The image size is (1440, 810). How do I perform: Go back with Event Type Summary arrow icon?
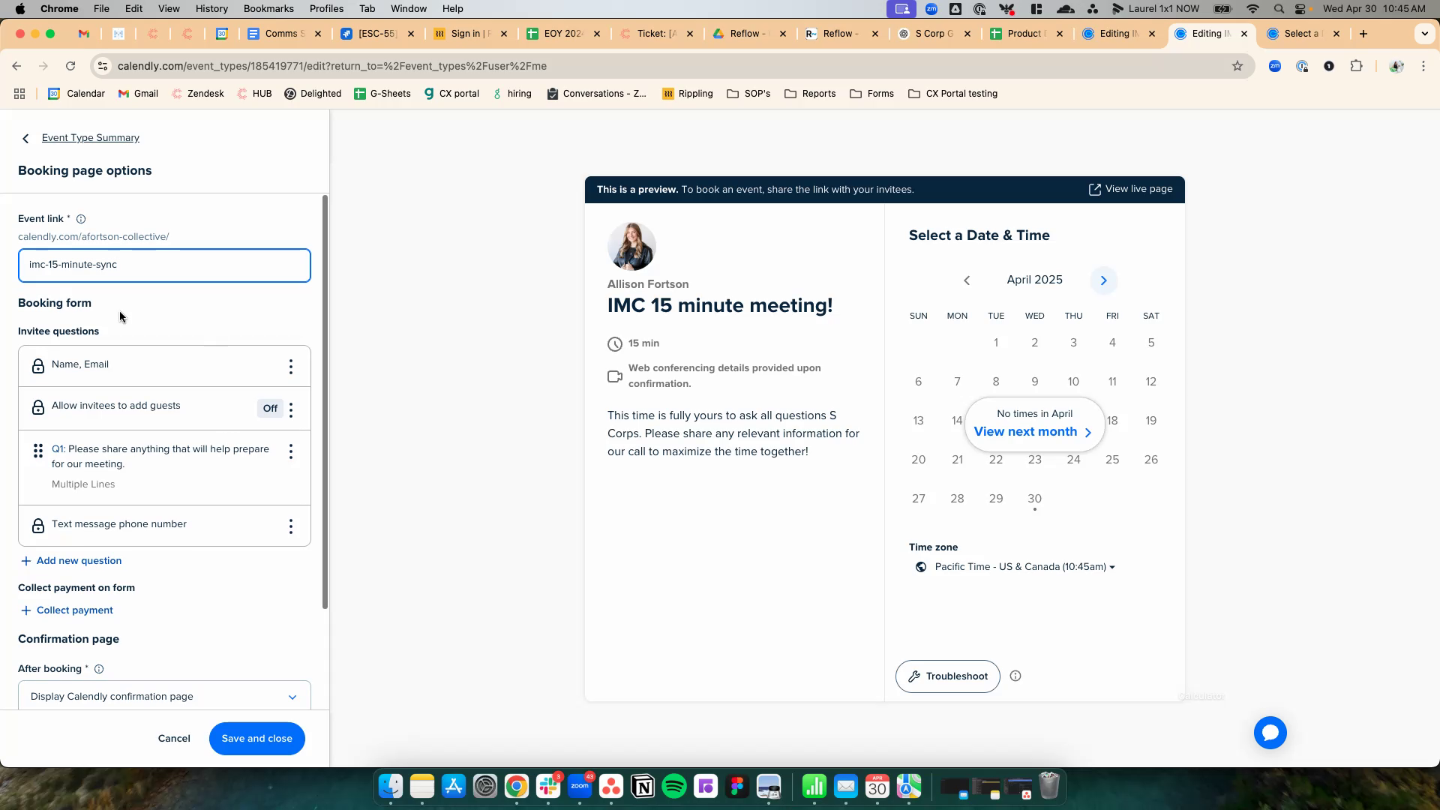[26, 139]
